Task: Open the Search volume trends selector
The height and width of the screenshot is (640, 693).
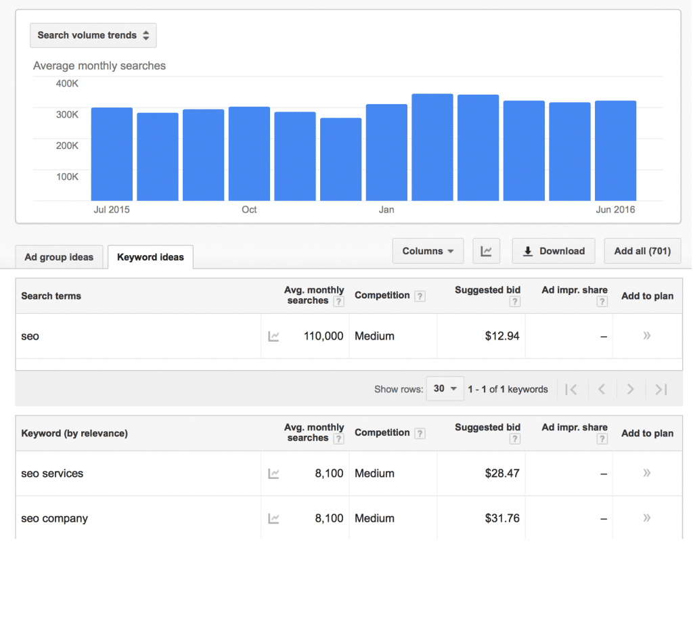Action: tap(93, 35)
